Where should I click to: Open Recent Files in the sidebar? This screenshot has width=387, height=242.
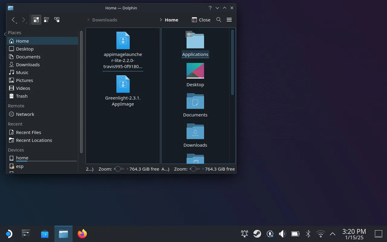pyautogui.click(x=29, y=132)
